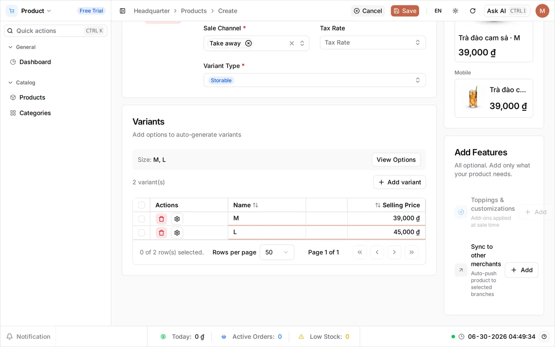Save the product
Viewport: 555px width, 347px height.
405,11
